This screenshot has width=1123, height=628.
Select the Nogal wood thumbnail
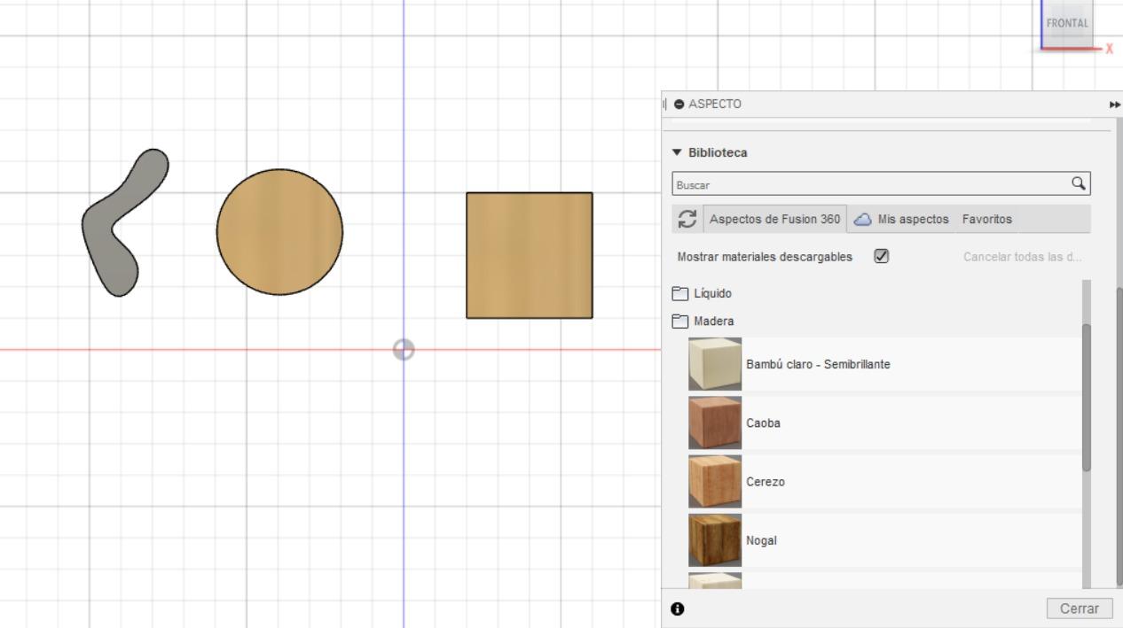715,539
